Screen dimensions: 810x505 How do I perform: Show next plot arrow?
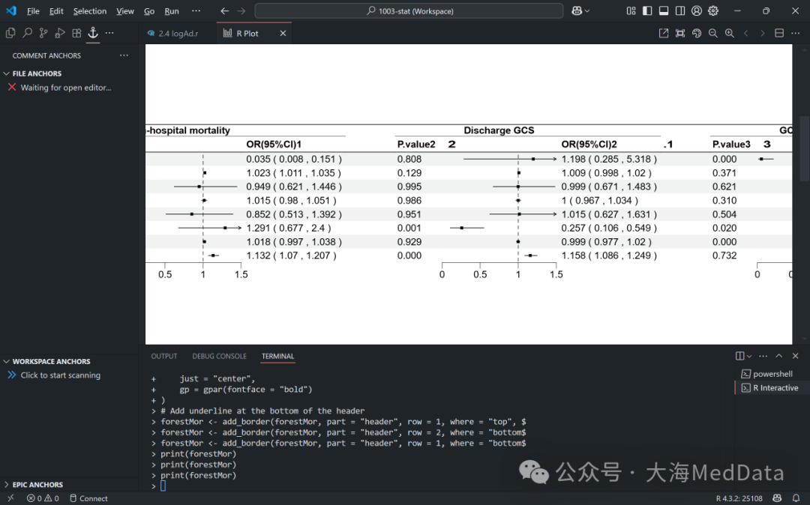(x=763, y=33)
